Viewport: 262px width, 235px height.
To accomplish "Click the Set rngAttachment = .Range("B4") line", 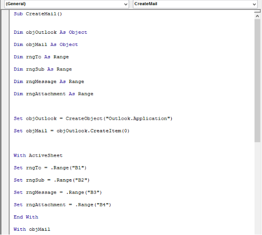I will 62,205.
